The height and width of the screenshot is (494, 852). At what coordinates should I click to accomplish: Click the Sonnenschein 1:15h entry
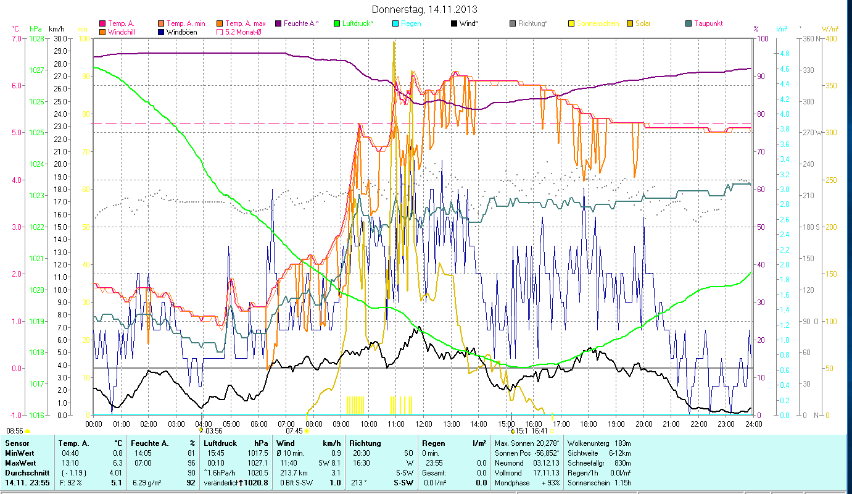point(598,482)
